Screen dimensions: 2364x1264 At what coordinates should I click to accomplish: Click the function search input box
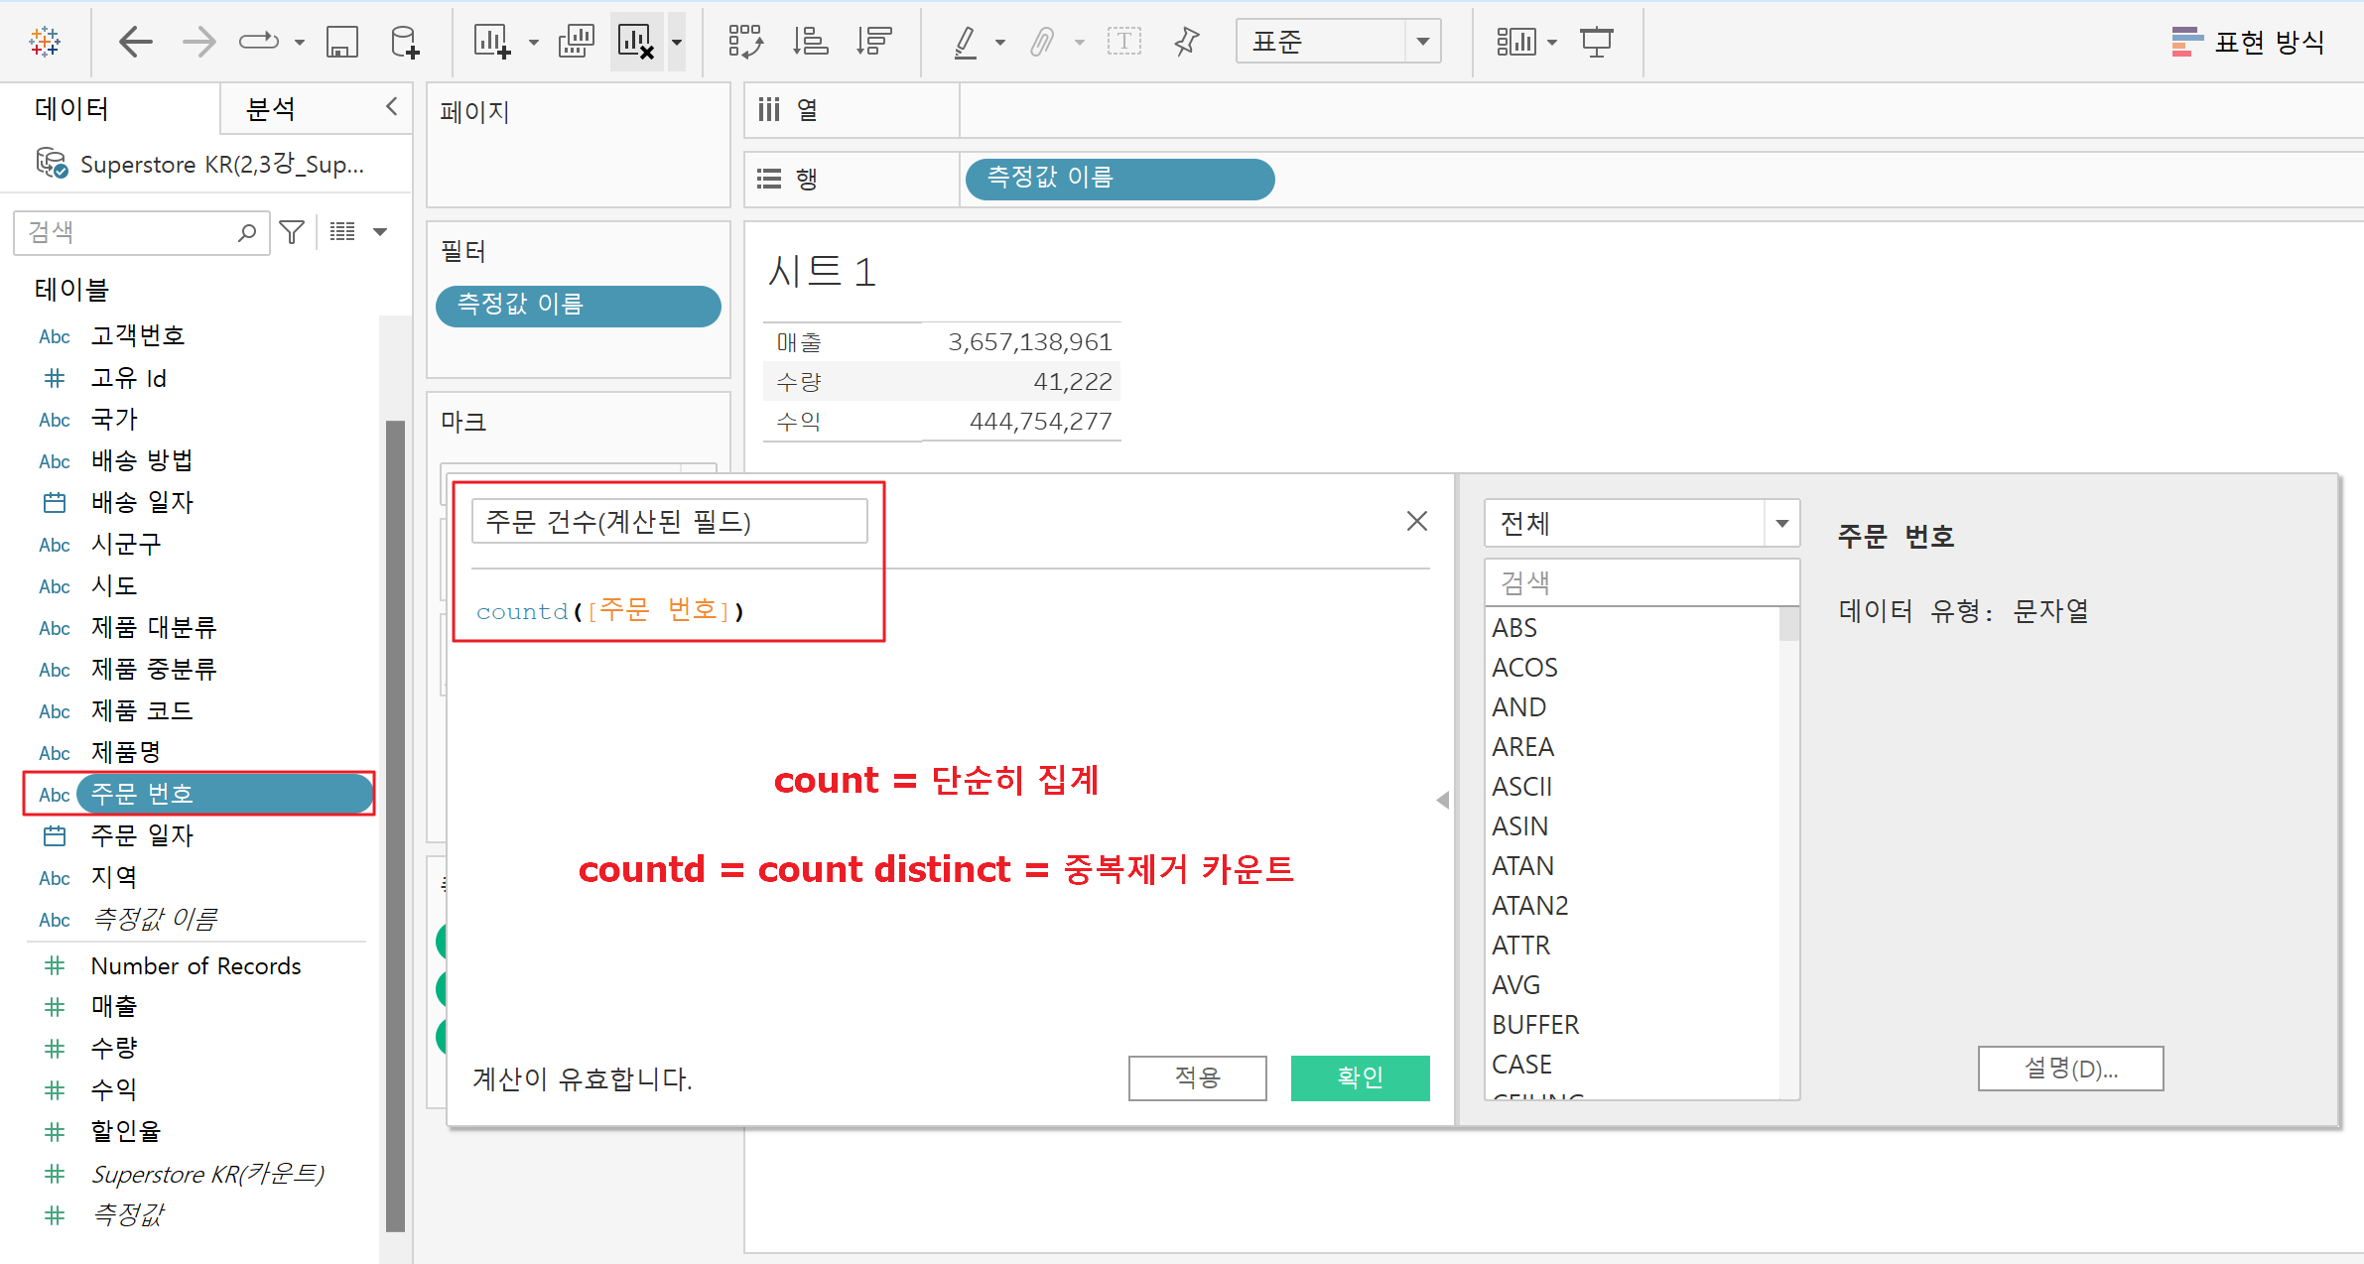[1640, 582]
